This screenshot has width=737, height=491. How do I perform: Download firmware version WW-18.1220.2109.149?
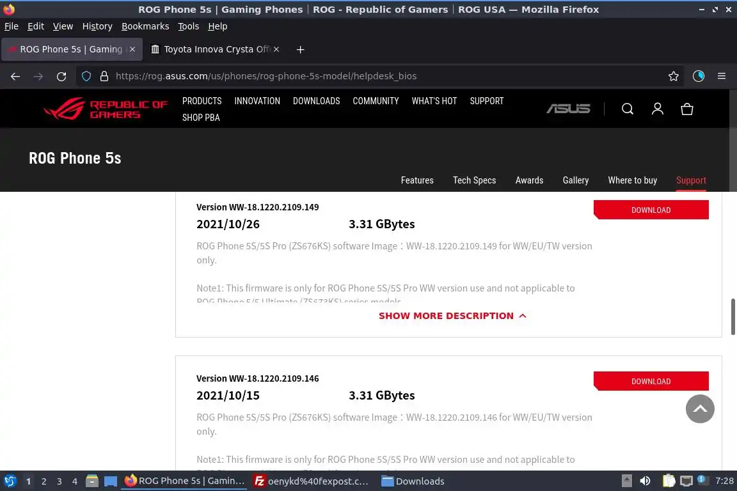[651, 210]
